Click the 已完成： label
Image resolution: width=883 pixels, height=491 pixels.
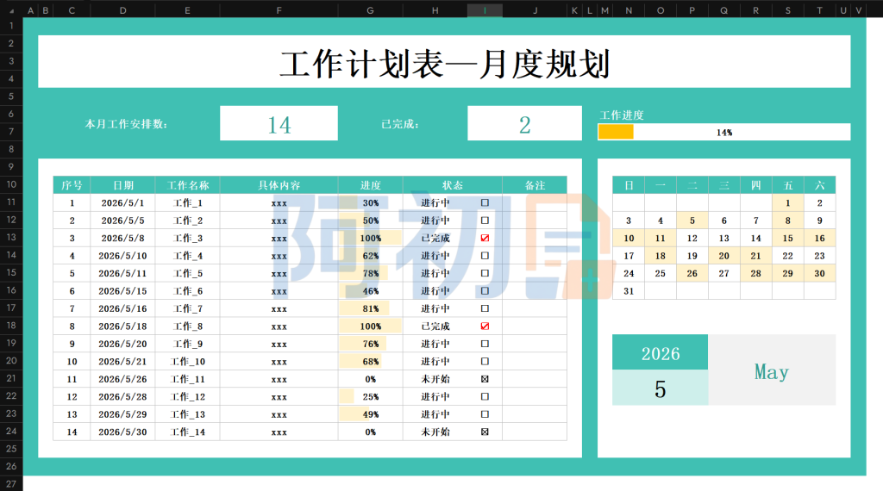coord(400,124)
